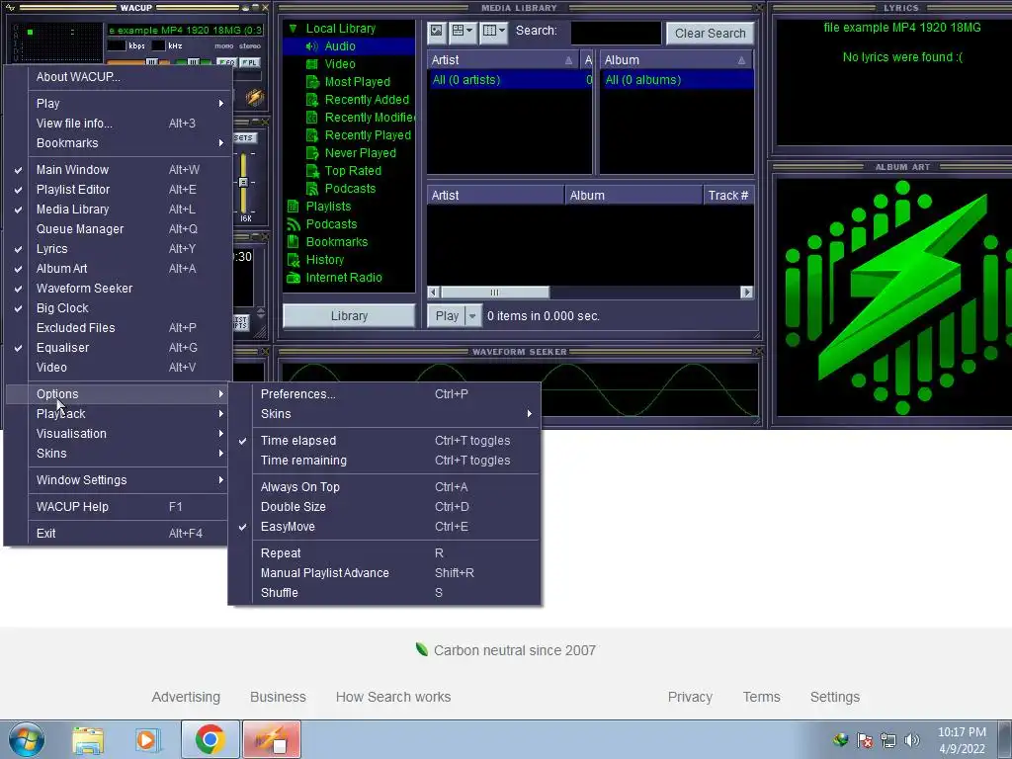Screen dimensions: 1012x759
Task: Open About WACUP dialog
Action: [x=118, y=77]
